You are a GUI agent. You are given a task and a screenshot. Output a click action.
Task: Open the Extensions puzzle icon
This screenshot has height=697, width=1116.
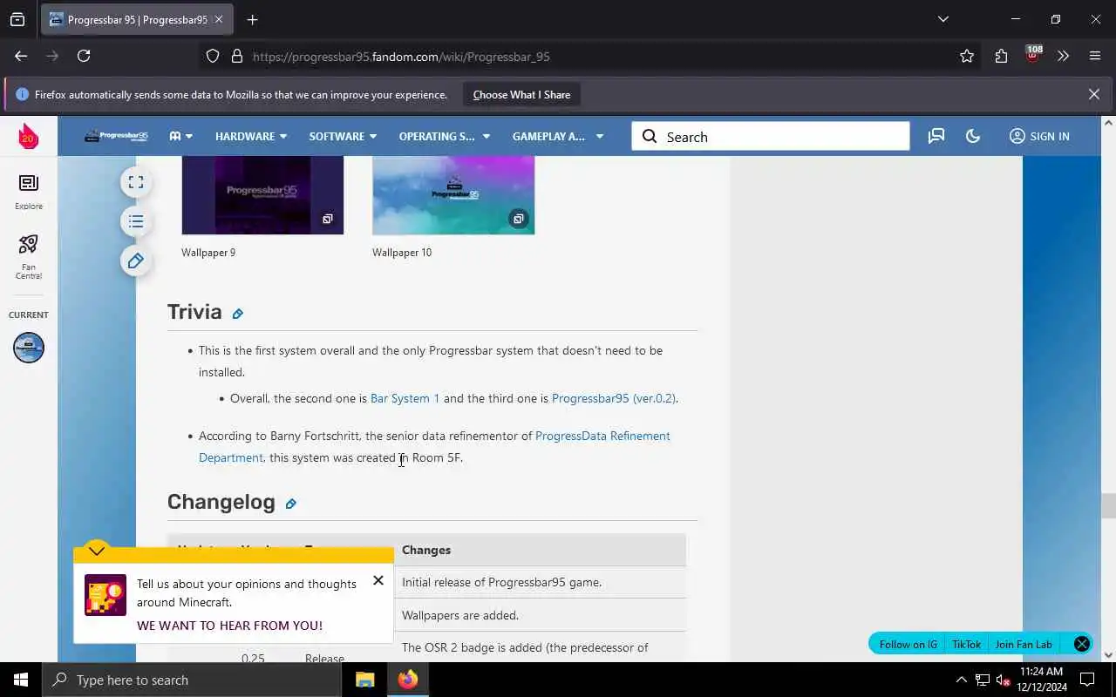click(1001, 56)
